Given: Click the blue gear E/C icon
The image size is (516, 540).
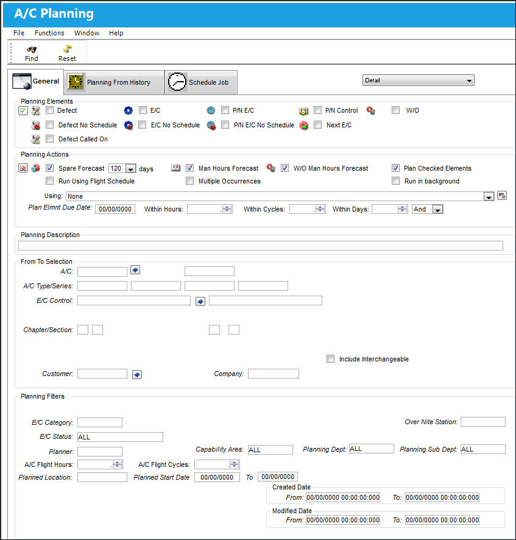Looking at the screenshot, I should 129,110.
